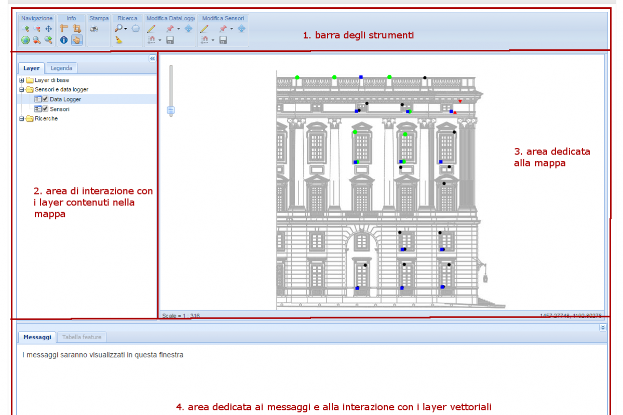Activate the pan arrows tool in Navigazione
623x415 pixels.
coord(49,29)
